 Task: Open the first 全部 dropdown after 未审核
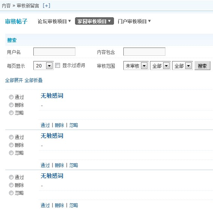tap(160, 66)
